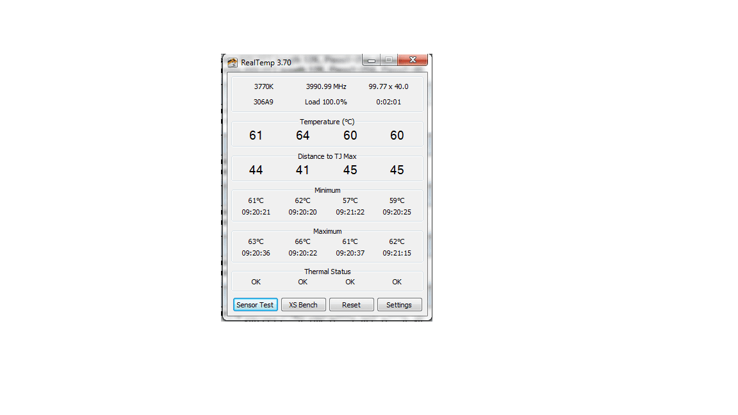Click the maximum timestamp 09:20:22
738x415 pixels.
click(302, 253)
